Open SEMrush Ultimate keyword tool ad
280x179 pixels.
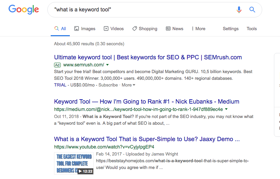148,57
